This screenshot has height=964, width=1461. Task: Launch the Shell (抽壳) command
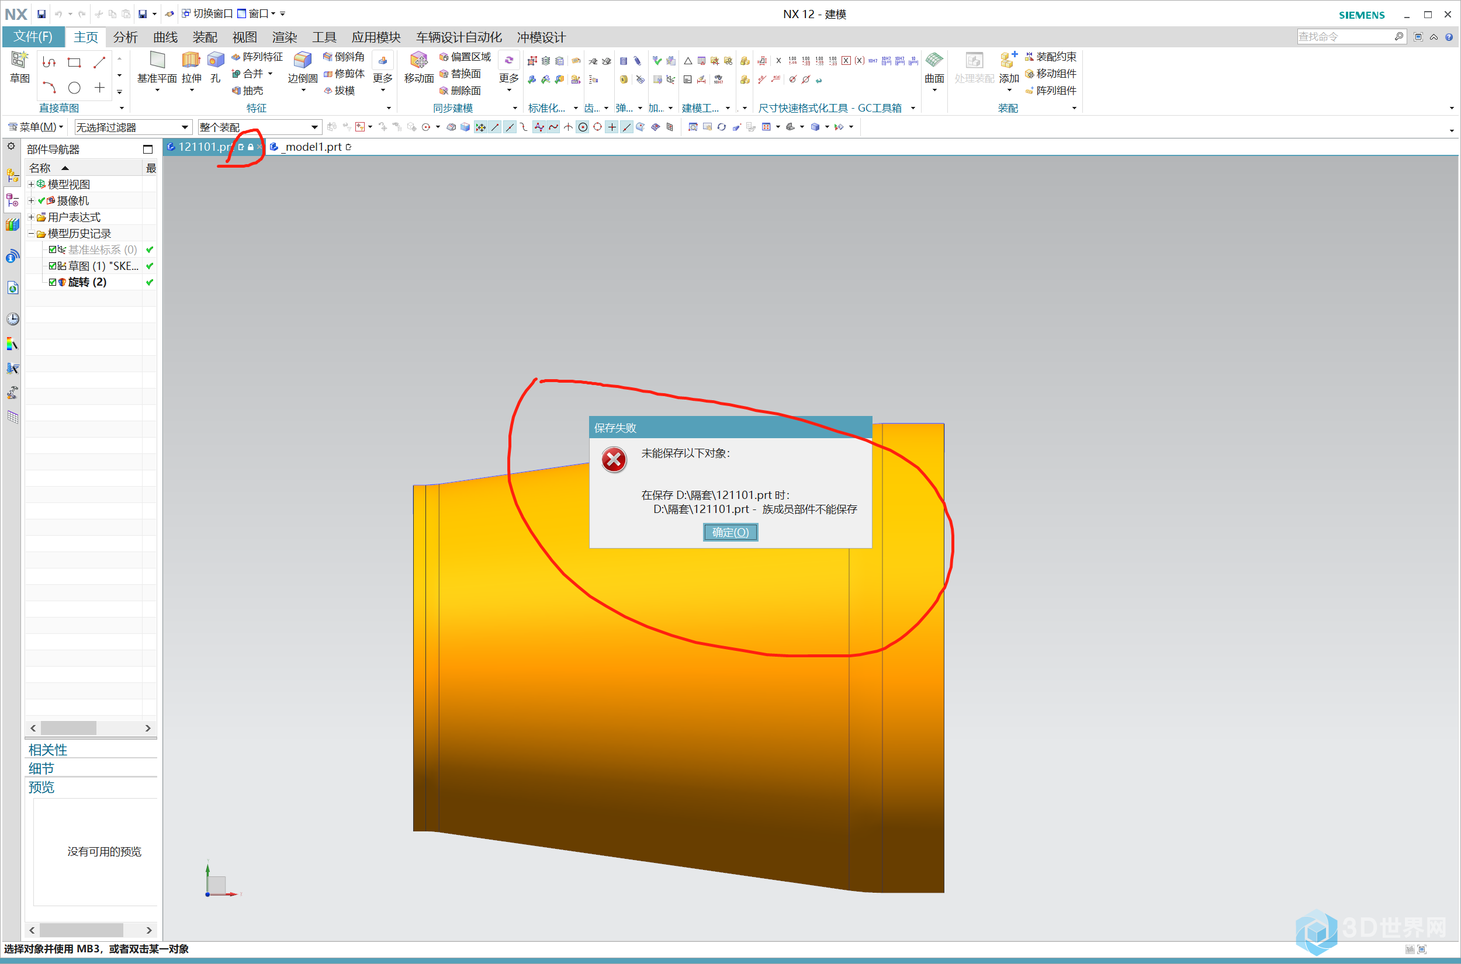click(x=247, y=91)
